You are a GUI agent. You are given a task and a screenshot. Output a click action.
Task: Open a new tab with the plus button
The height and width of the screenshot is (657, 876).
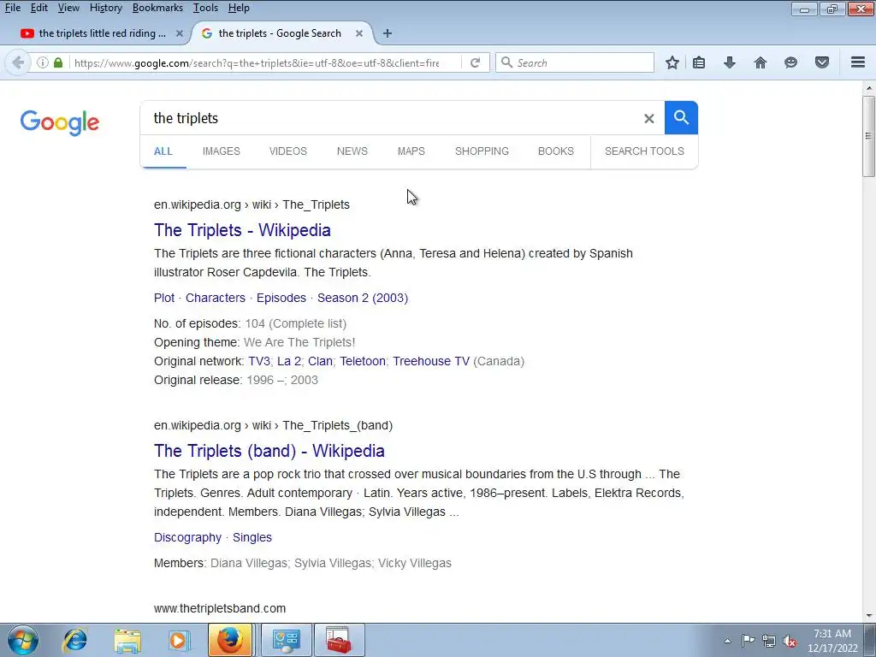(388, 33)
